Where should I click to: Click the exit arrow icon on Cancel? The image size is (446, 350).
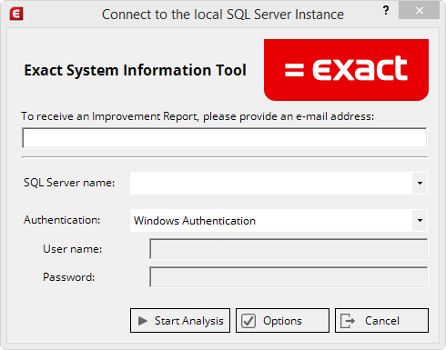click(x=348, y=321)
